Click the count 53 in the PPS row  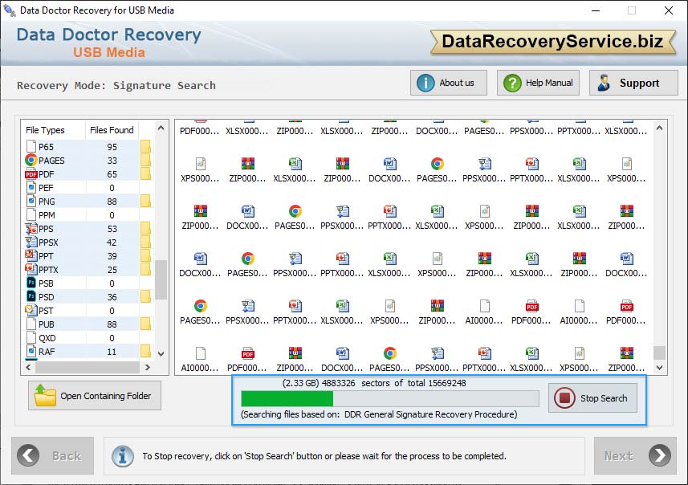112,229
